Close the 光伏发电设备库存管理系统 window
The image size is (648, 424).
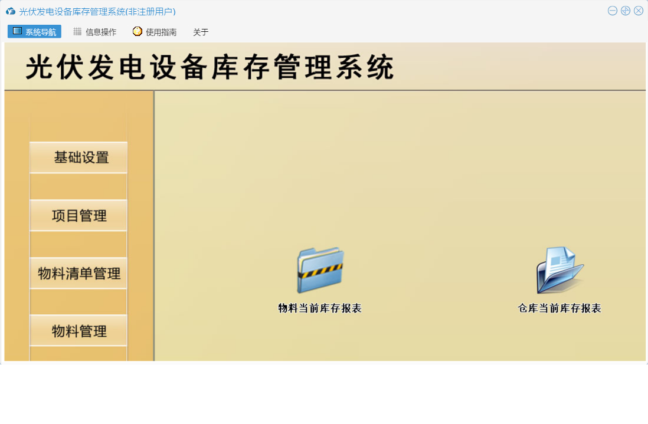click(639, 11)
